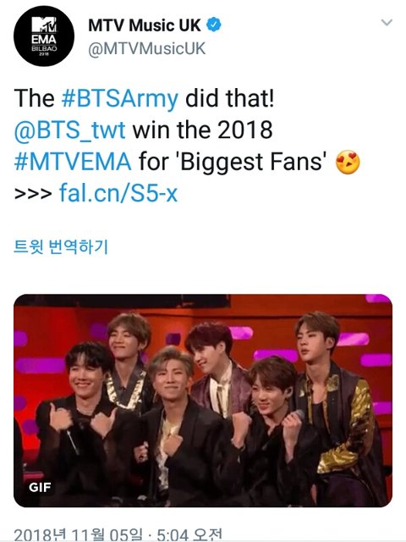Screen dimensions: 406x542
Task: Click 'win the 2018' tweet text
Action: coord(203,130)
